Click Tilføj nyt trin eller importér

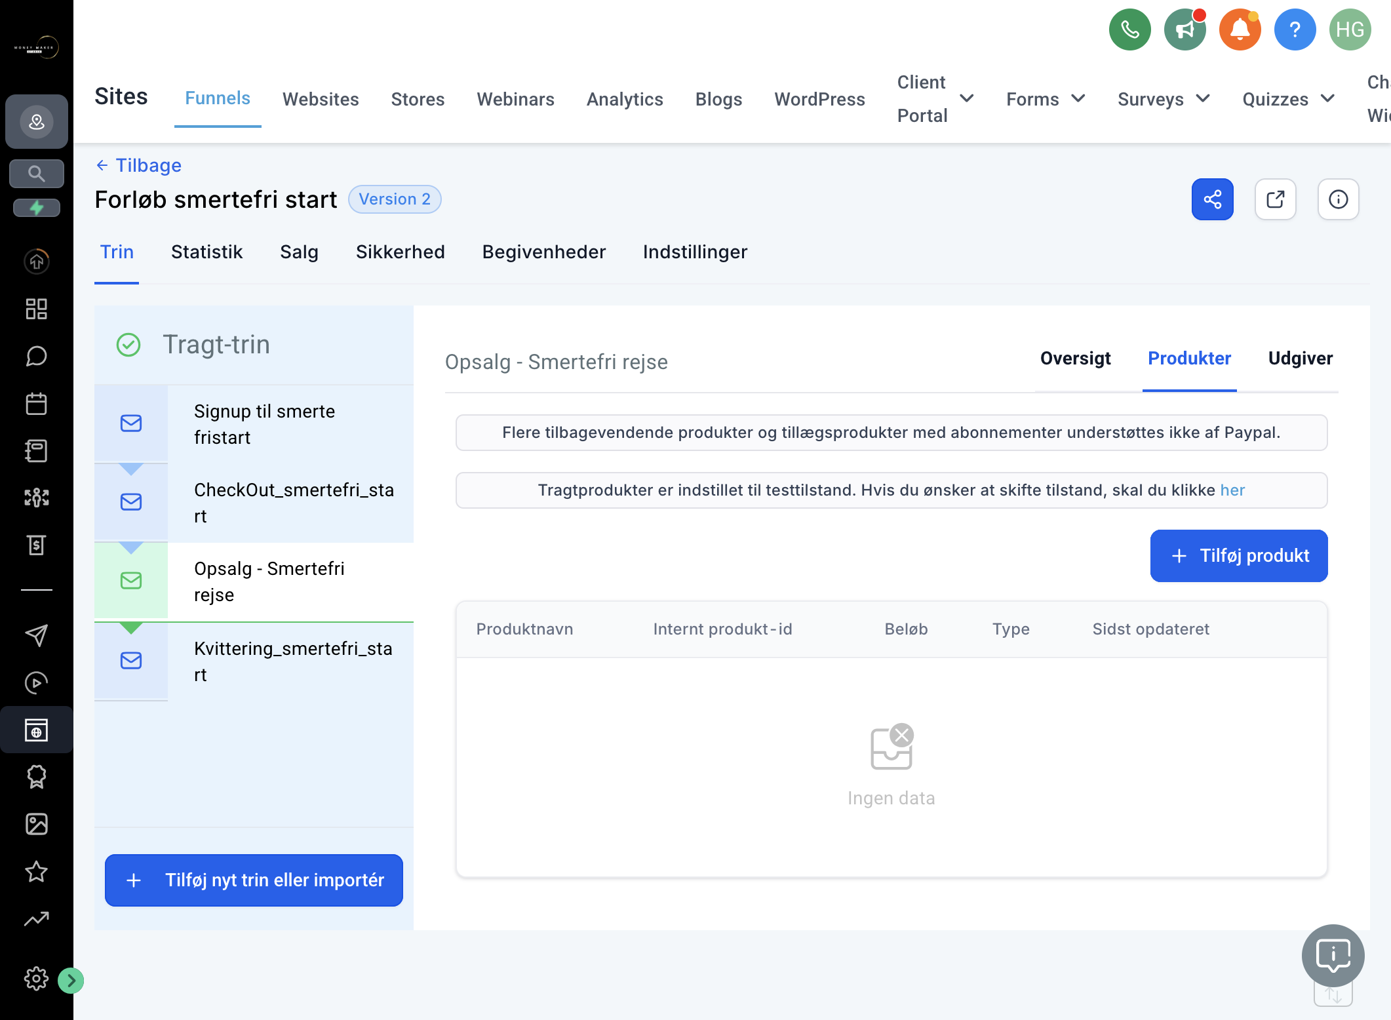254,880
